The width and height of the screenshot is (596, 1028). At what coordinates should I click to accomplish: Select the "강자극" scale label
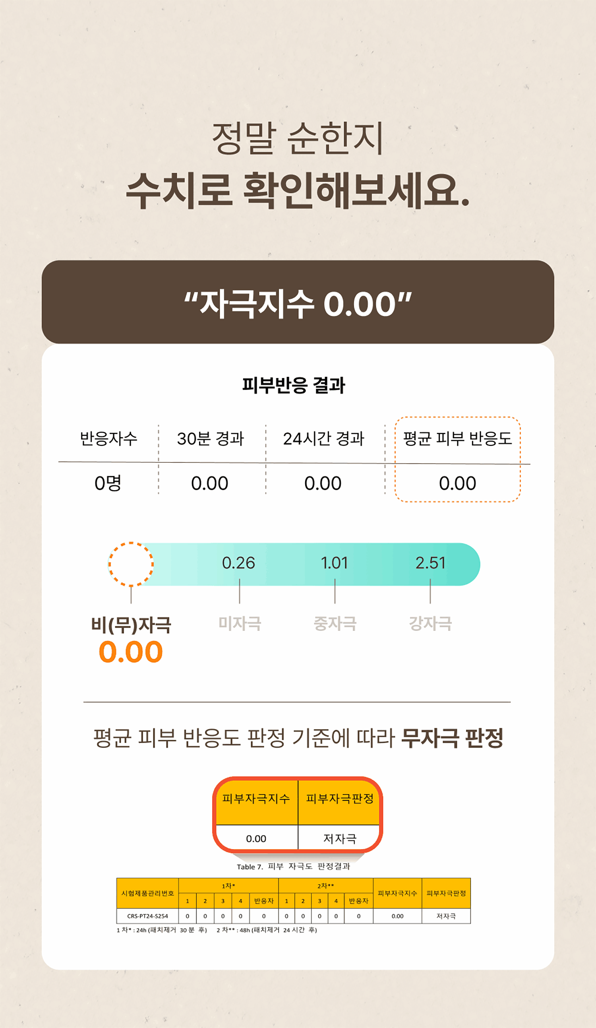430,624
